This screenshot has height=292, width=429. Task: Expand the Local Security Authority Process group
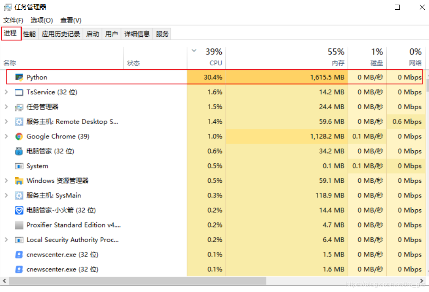6,240
